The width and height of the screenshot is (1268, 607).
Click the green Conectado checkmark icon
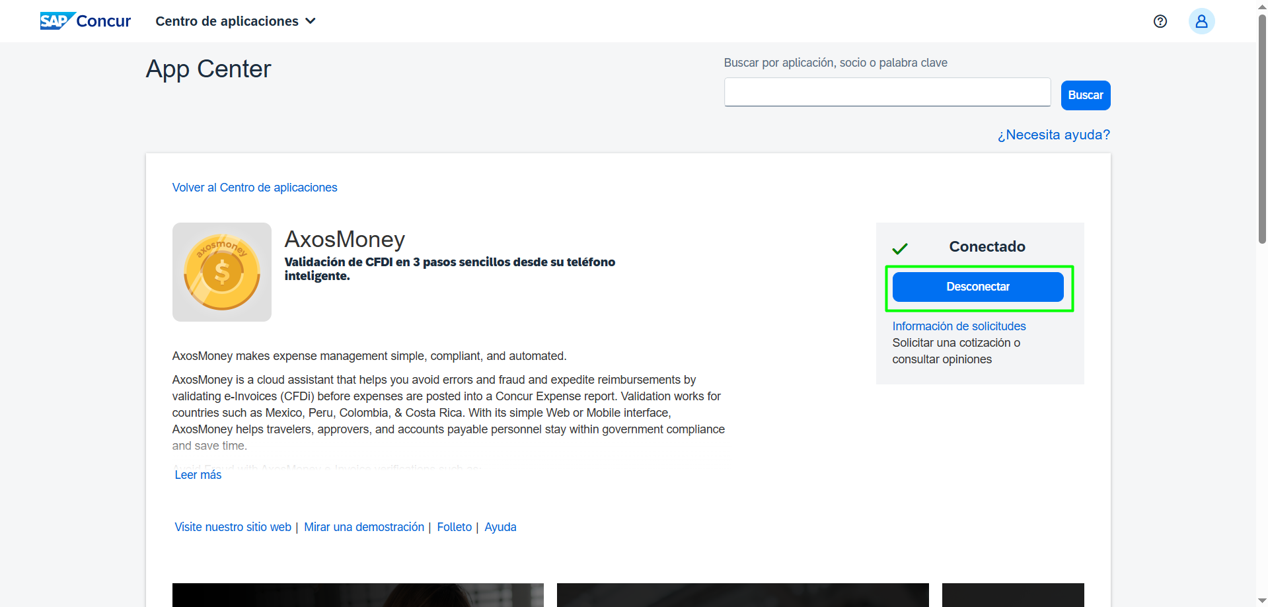(899, 248)
